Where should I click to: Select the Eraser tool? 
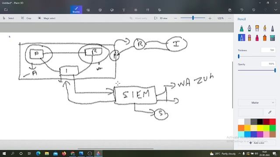pos(249,38)
